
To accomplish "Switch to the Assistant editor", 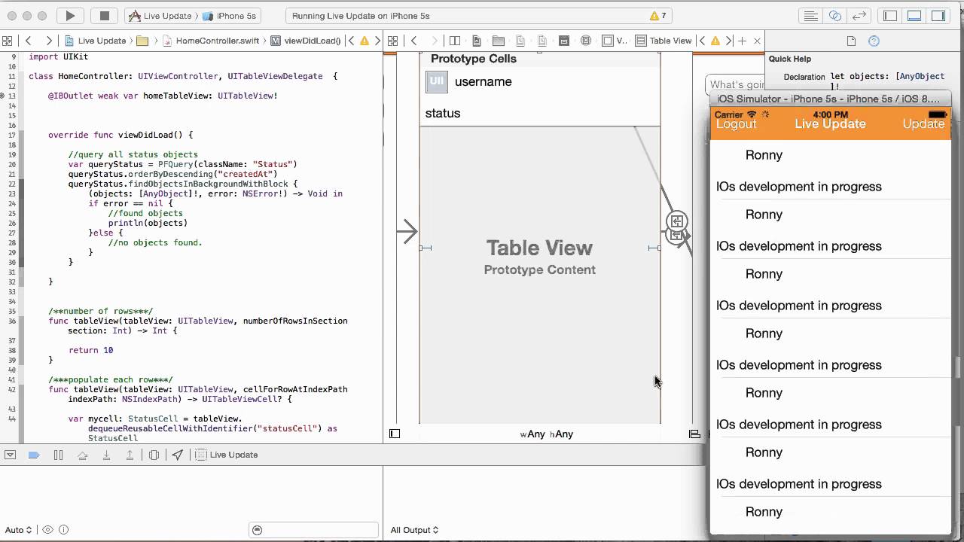I will pyautogui.click(x=835, y=16).
